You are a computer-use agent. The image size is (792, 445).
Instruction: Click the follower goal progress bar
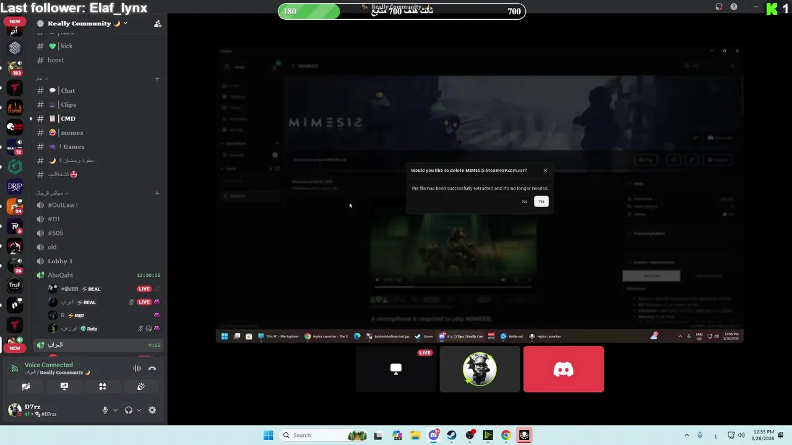coord(402,11)
